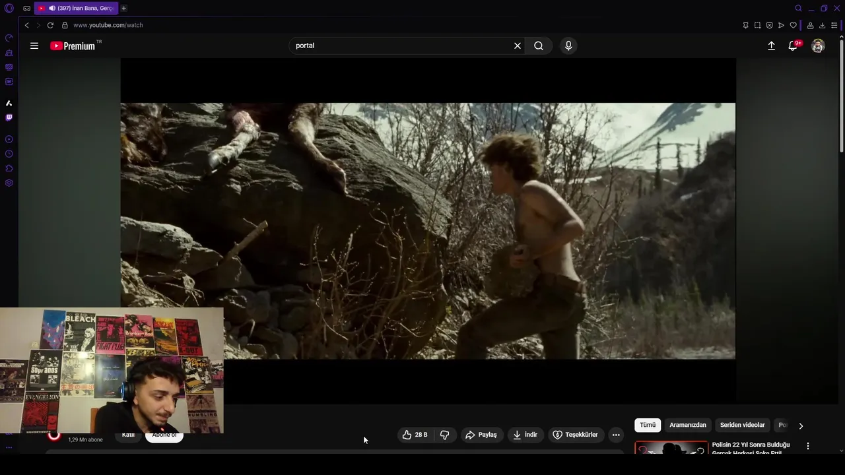Clear the search text 'portal'
The image size is (845, 475).
point(518,46)
